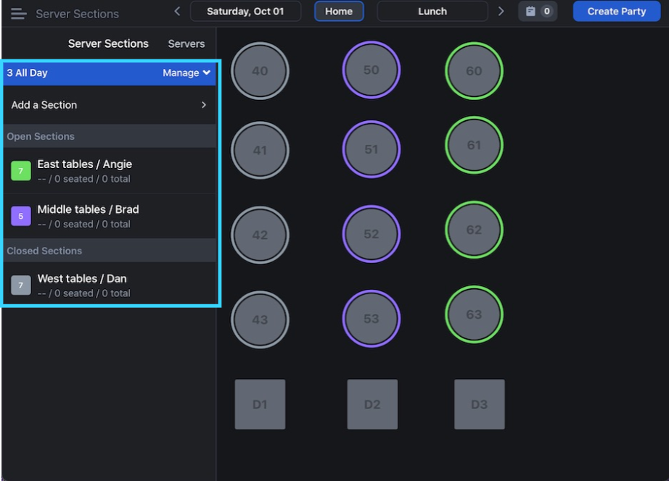The width and height of the screenshot is (669, 481).
Task: Go to previous day arrow
Action: pyautogui.click(x=177, y=12)
